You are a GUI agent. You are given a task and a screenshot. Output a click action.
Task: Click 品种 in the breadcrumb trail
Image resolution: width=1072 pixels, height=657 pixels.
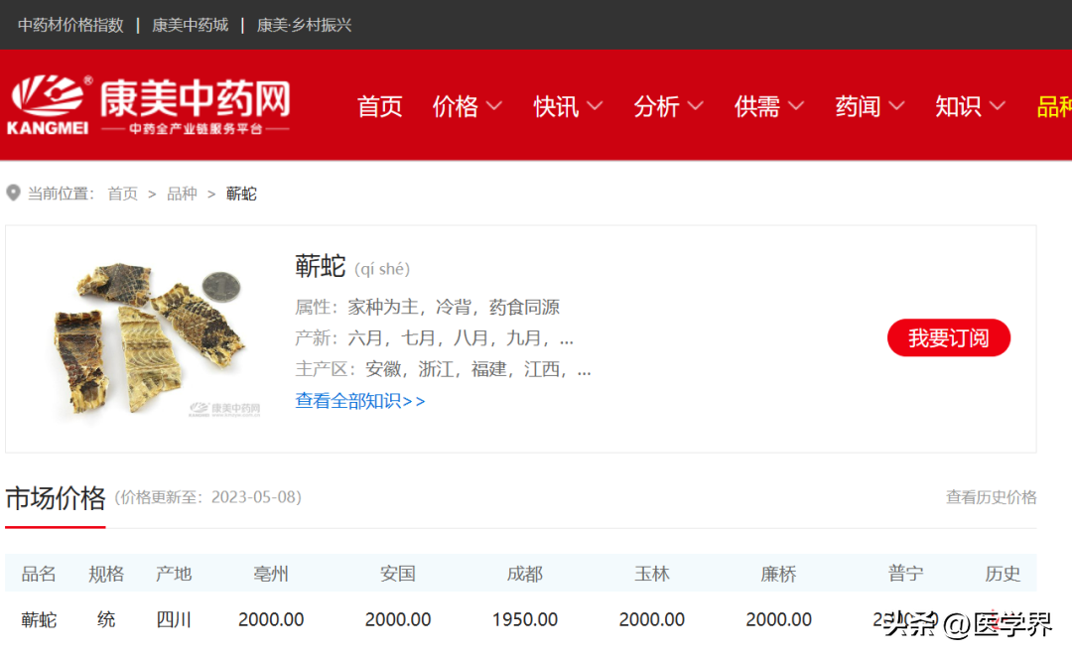pyautogui.click(x=182, y=195)
